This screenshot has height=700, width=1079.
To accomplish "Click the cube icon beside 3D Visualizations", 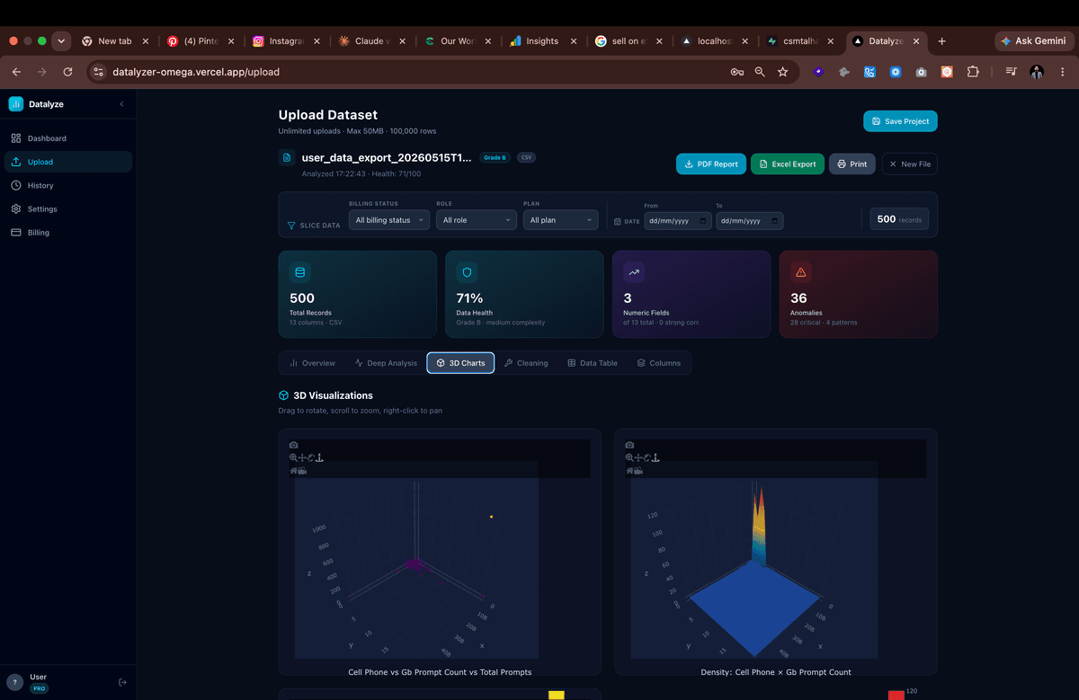I will 283,395.
